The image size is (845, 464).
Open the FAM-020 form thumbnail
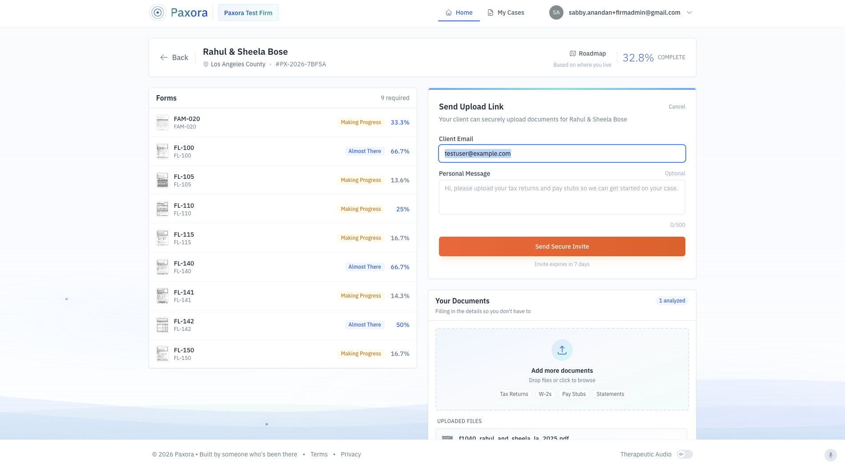coord(162,122)
